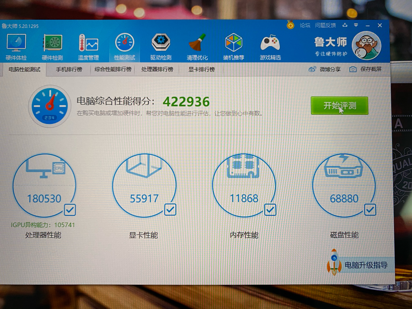Open the 清理优化 cleanup optimization tool
The height and width of the screenshot is (309, 412).
197,45
